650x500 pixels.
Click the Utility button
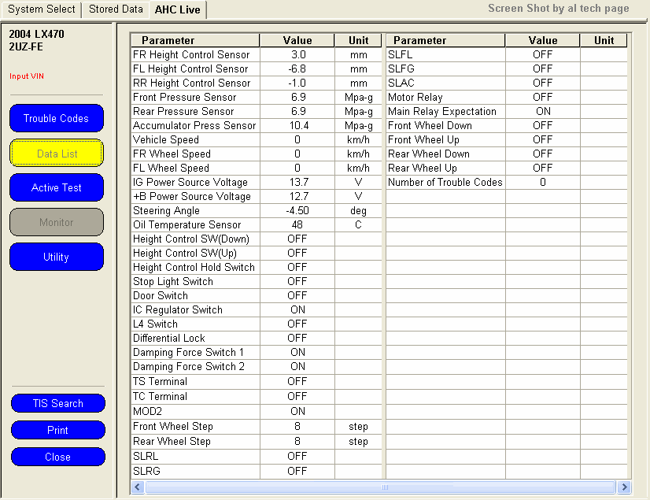coord(56,257)
